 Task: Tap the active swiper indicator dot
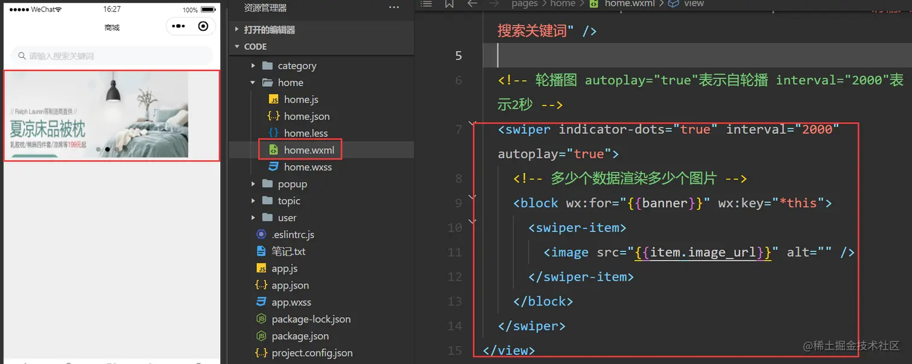coord(107,149)
